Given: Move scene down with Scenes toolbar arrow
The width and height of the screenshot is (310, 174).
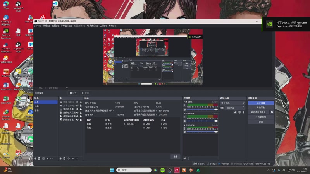Looking at the screenshot, I should pyautogui.click(x=52, y=159).
